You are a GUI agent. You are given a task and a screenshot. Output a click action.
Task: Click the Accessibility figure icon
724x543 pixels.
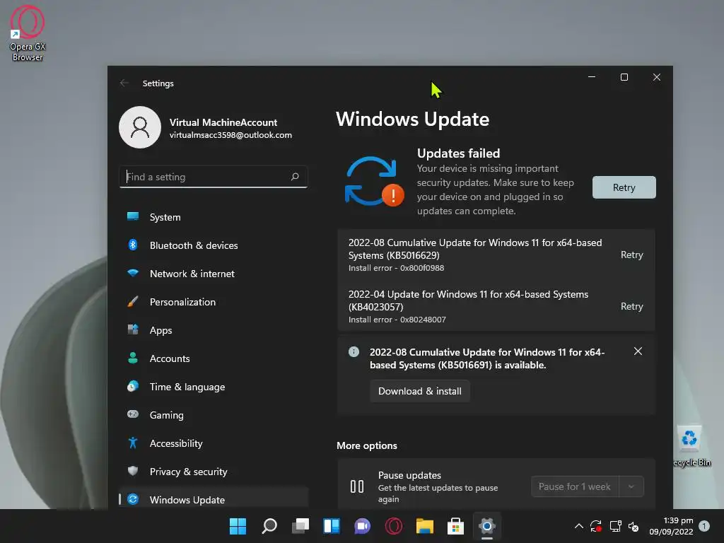click(x=133, y=443)
